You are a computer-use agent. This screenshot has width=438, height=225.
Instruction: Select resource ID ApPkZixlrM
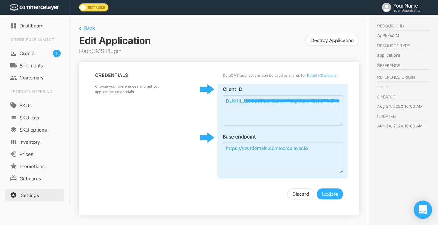pyautogui.click(x=388, y=36)
